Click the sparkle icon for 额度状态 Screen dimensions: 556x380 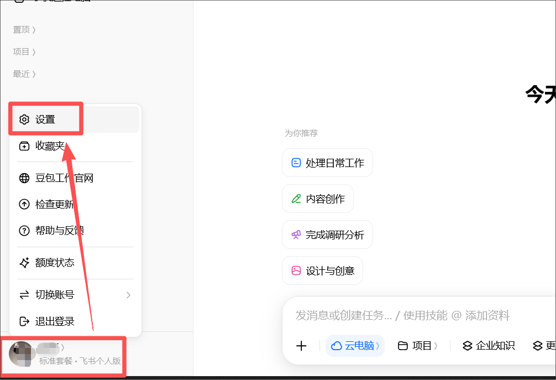coord(24,263)
